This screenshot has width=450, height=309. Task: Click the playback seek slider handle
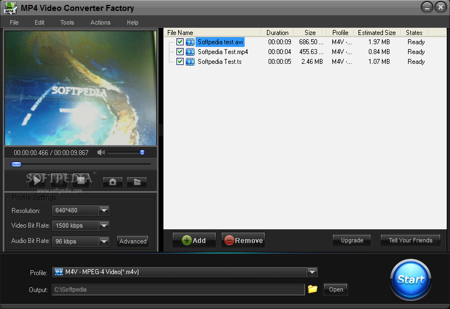(x=16, y=164)
